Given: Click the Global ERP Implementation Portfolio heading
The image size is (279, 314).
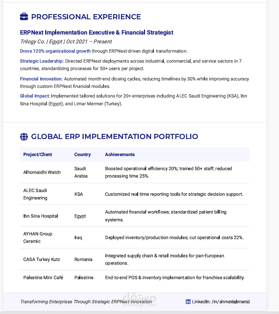Looking at the screenshot, I should coord(114,136).
